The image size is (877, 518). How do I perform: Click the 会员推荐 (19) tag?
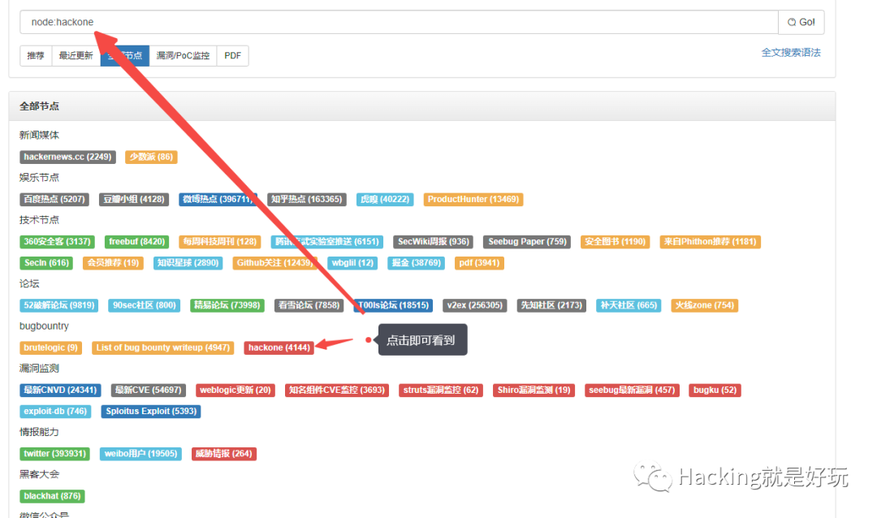pos(113,264)
